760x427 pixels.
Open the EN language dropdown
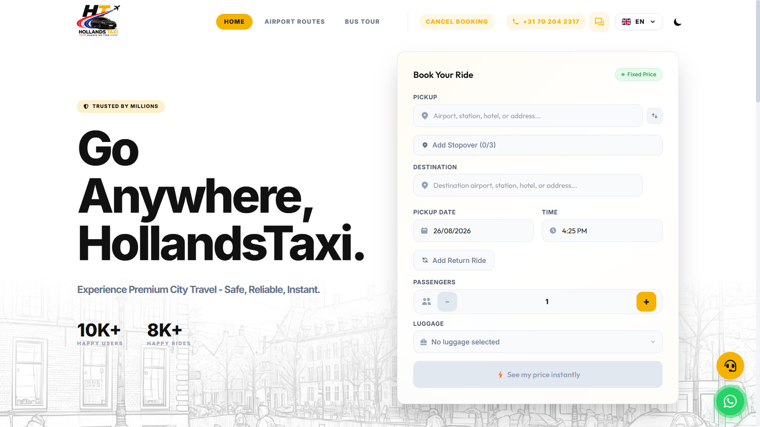[639, 22]
